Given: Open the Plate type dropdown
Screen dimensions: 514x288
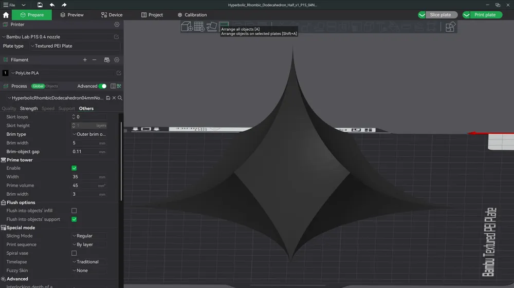Looking at the screenshot, I should pyautogui.click(x=75, y=46).
